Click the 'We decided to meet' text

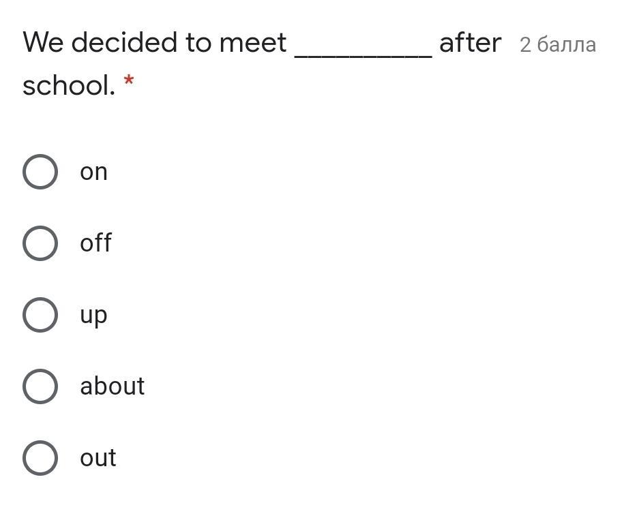[x=154, y=43]
